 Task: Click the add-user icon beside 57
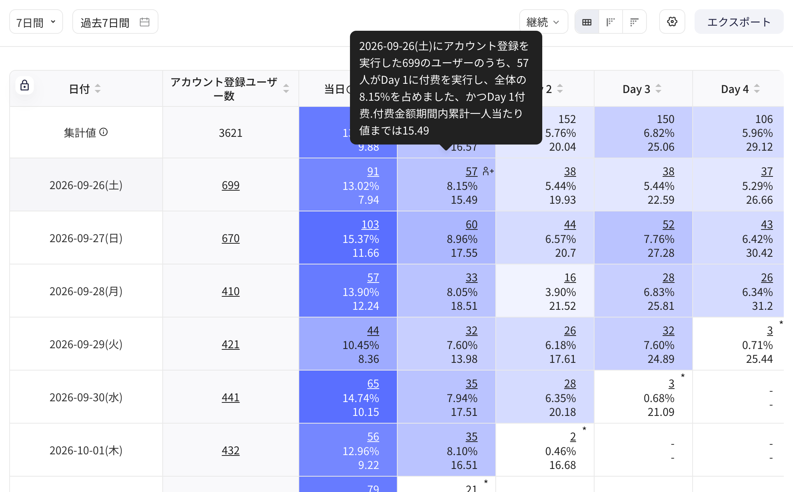(x=488, y=171)
